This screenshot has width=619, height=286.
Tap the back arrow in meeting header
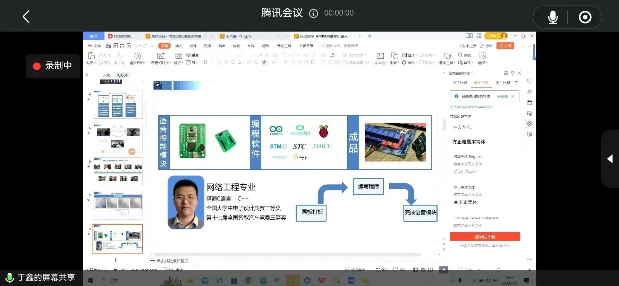tap(26, 17)
